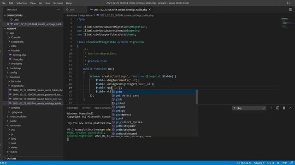Screen dimensions: 295x165
Task: Open User.php file
Action: pos(18,59)
